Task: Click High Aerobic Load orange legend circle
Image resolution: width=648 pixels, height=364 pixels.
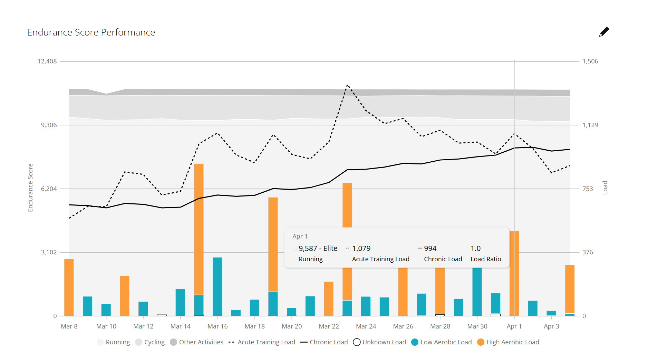Action: [481, 342]
